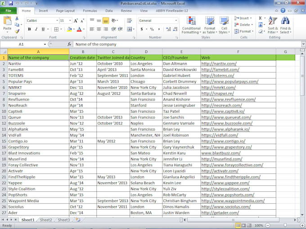Open the Formulas ribbon tab
Screen dimensions: 306x229
90,10
